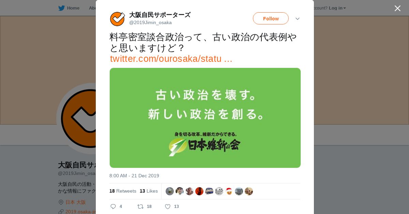Screen dimensions: 409x214
Task: Click the reply speech bubble icon
Action: point(113,207)
